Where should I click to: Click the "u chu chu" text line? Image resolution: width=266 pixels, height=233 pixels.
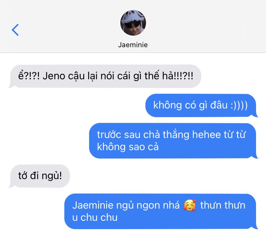pyautogui.click(x=95, y=218)
